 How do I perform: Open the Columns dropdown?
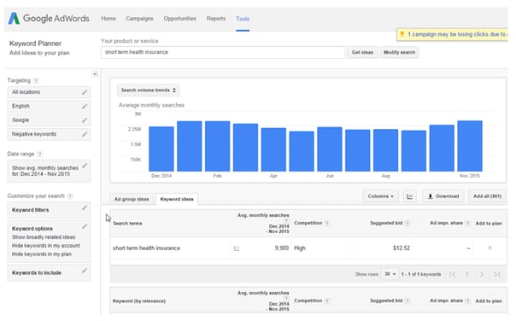point(380,196)
